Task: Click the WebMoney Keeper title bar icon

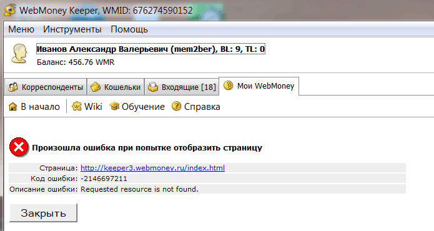Action: [x=9, y=10]
